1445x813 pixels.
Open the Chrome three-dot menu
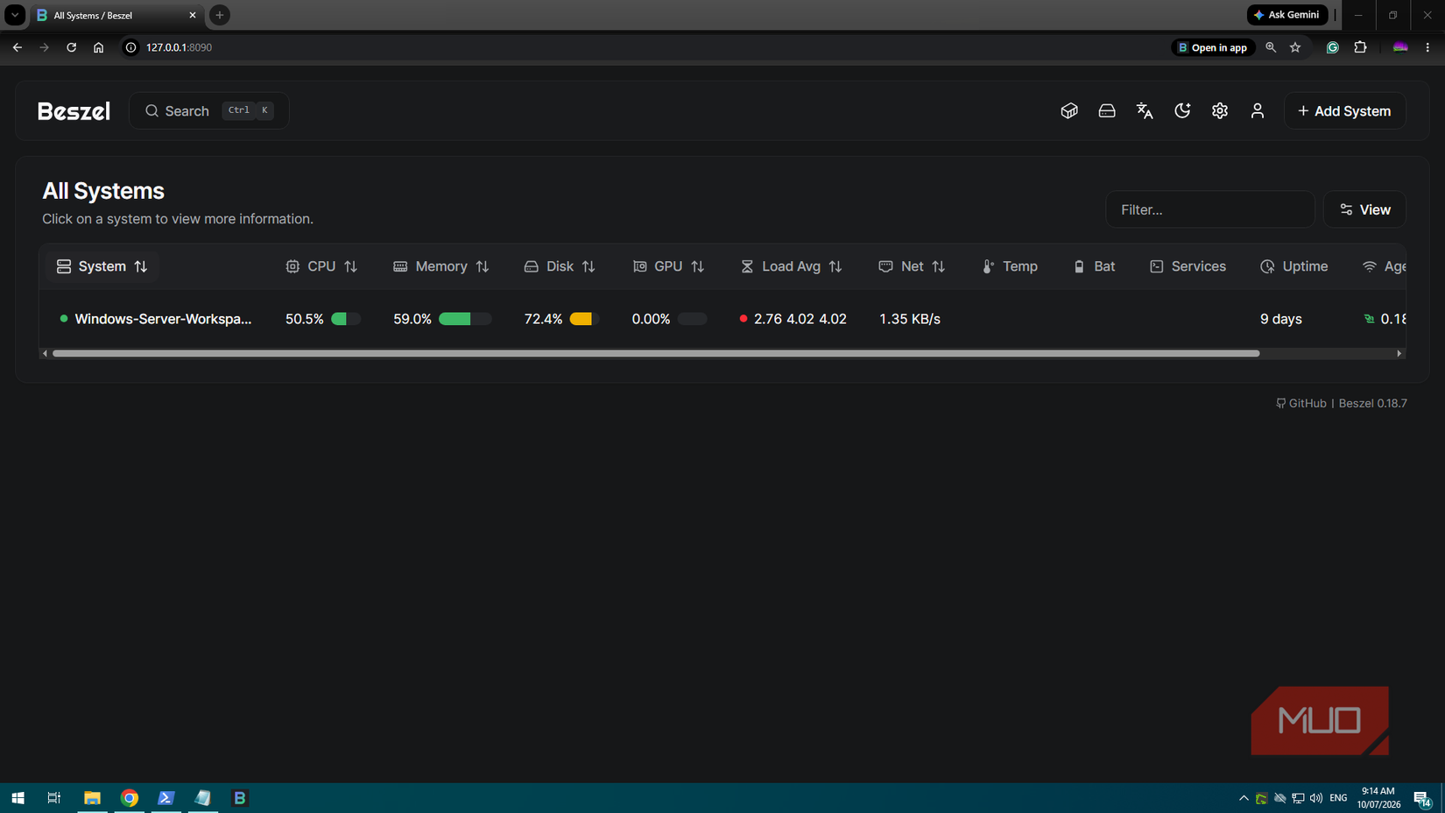1427,47
